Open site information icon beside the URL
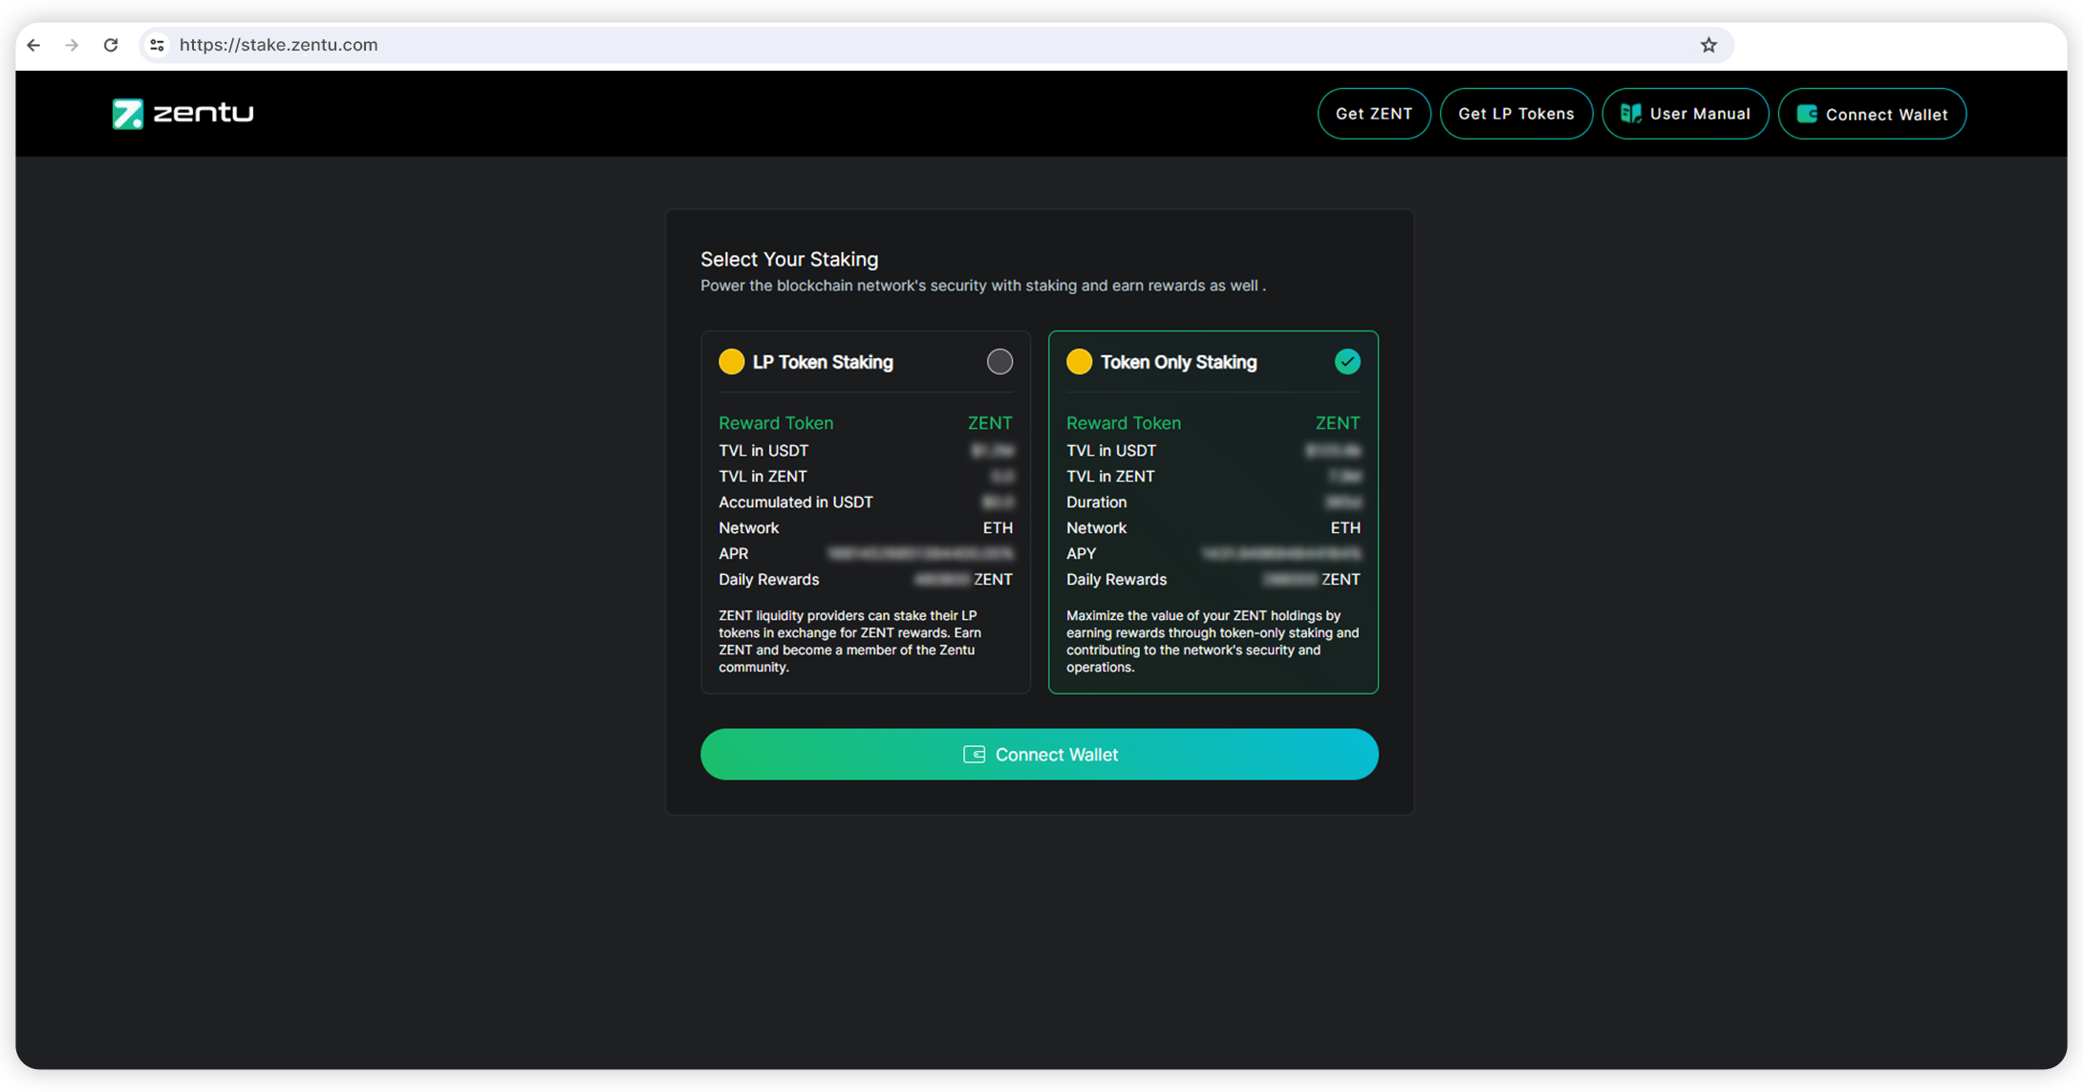 tap(158, 45)
